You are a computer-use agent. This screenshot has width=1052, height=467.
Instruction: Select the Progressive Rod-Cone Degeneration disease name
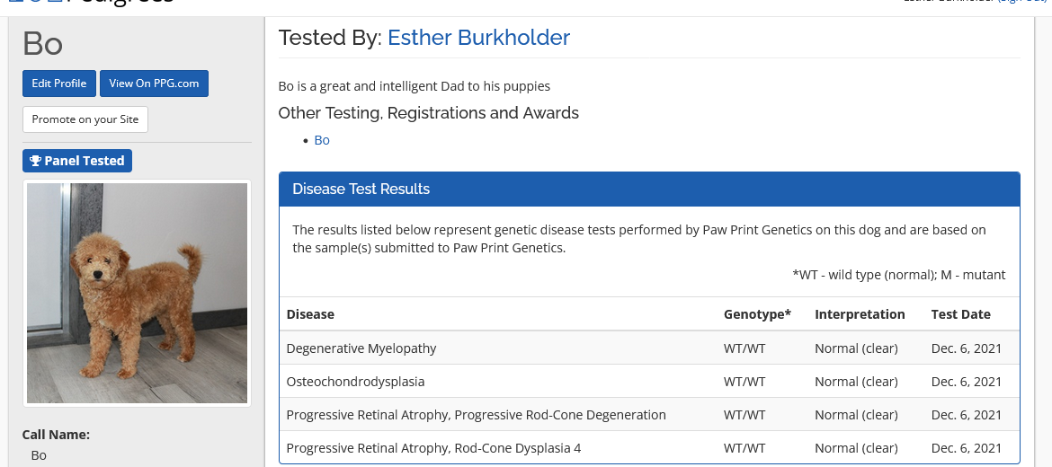[476, 415]
